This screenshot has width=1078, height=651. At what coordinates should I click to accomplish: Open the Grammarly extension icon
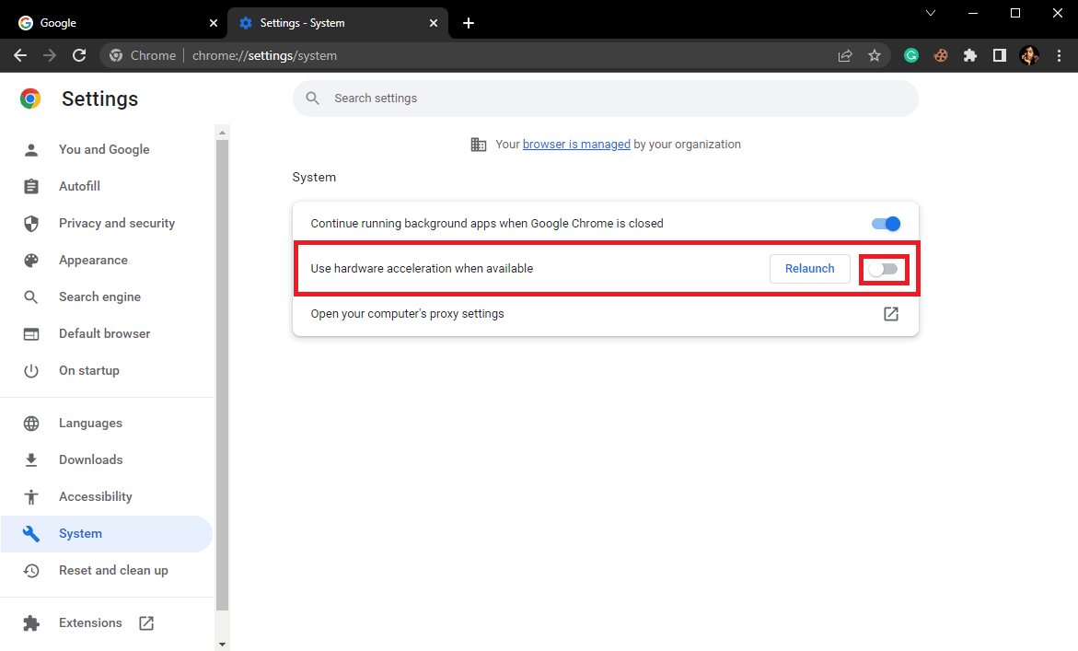point(911,55)
